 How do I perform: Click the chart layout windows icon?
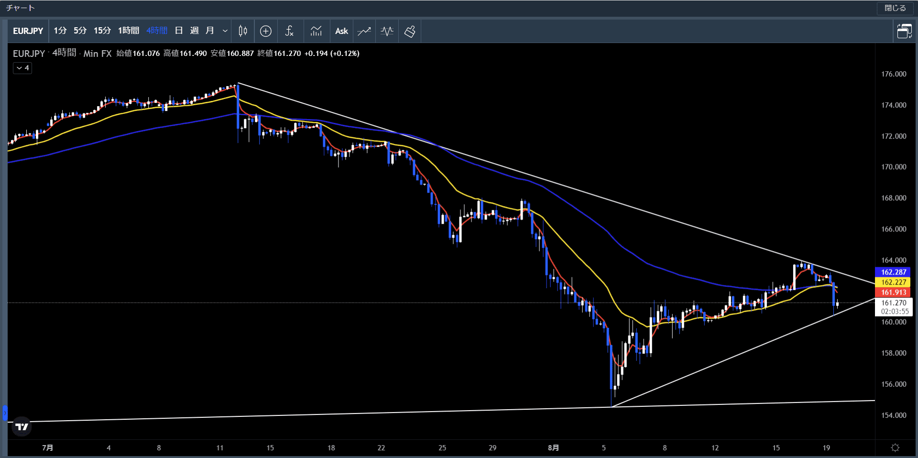[x=904, y=31]
